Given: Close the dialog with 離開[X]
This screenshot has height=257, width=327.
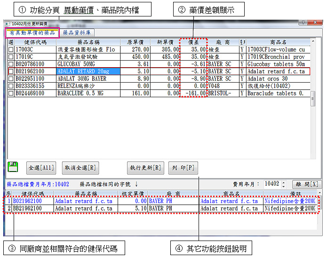Looking at the screenshot, I should tap(306, 184).
